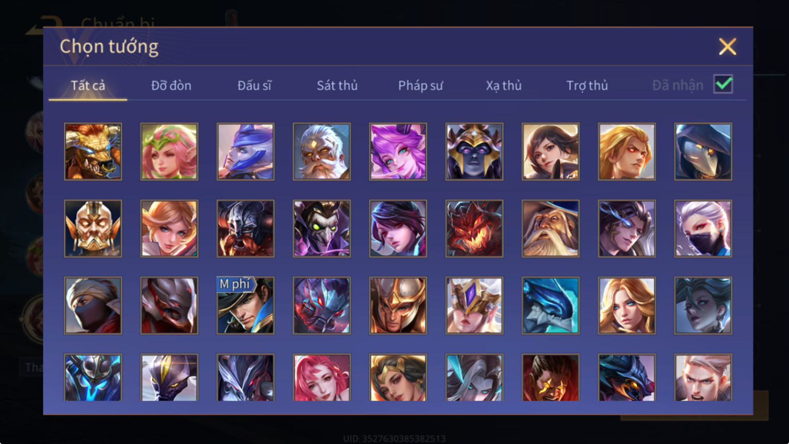
Task: Filter heroes by Sát thủ
Action: 337,85
